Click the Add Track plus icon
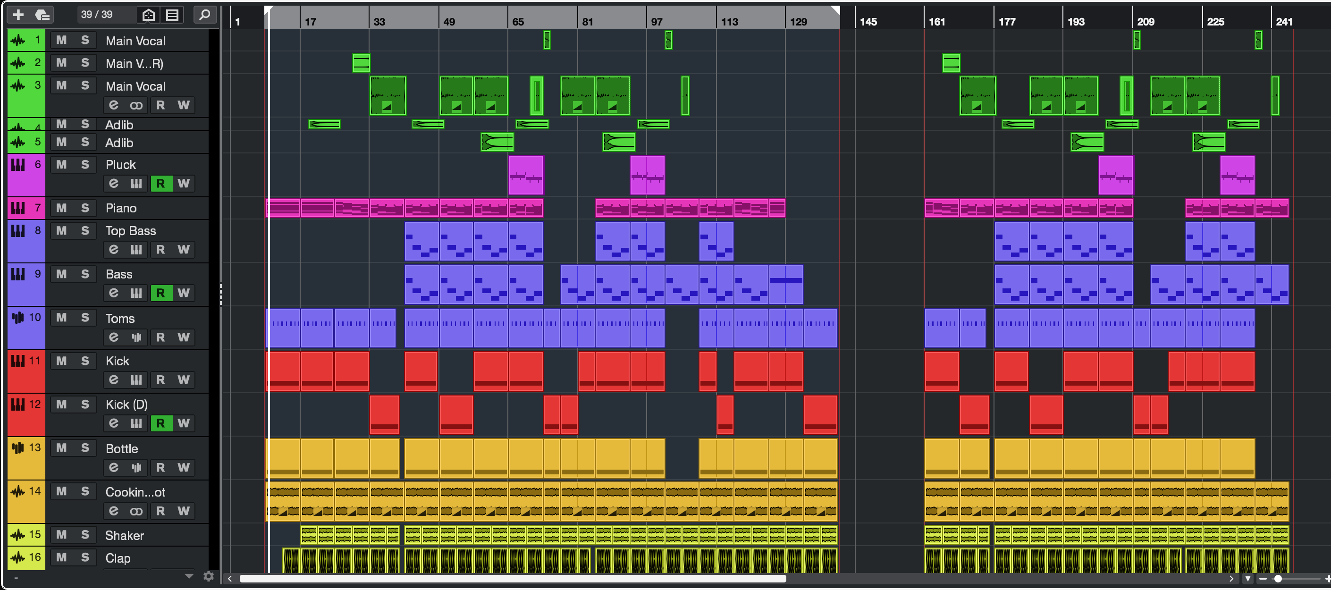This screenshot has width=1331, height=590. pyautogui.click(x=18, y=15)
